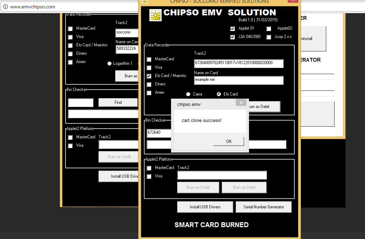Click the gold chip logo beside CHIPSO EMV SOLUTION
Viewport: 365px width, 239px height.
(155, 15)
